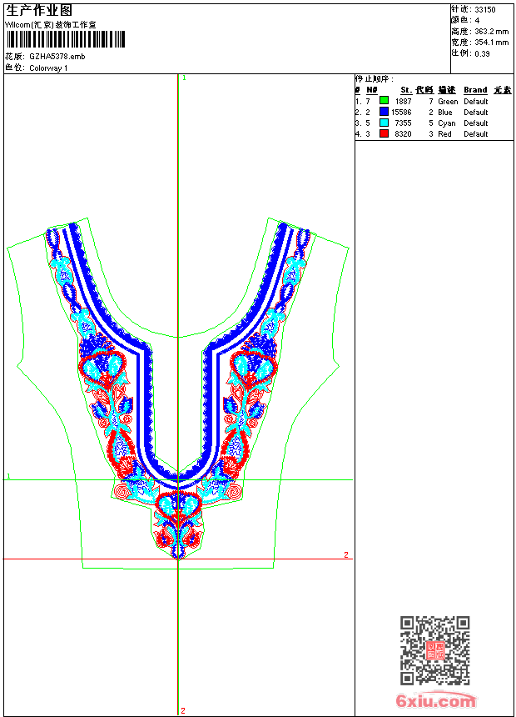Click the green thread color swatch
Image resolution: width=516 pixels, height=717 pixels.
(x=384, y=101)
